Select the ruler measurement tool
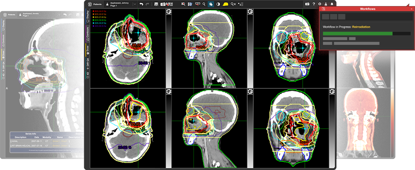The image size is (415, 170). (198, 4)
